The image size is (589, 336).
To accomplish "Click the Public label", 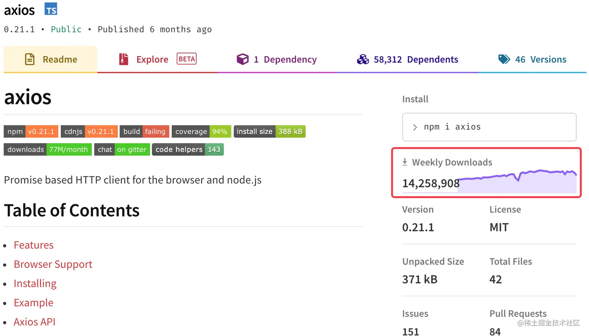I will [x=66, y=30].
